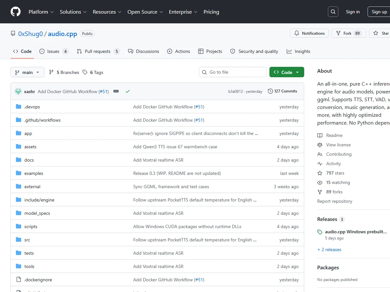Click the branch icon next to 5 Branches
Viewport: 390px width, 292px height.
coord(51,72)
